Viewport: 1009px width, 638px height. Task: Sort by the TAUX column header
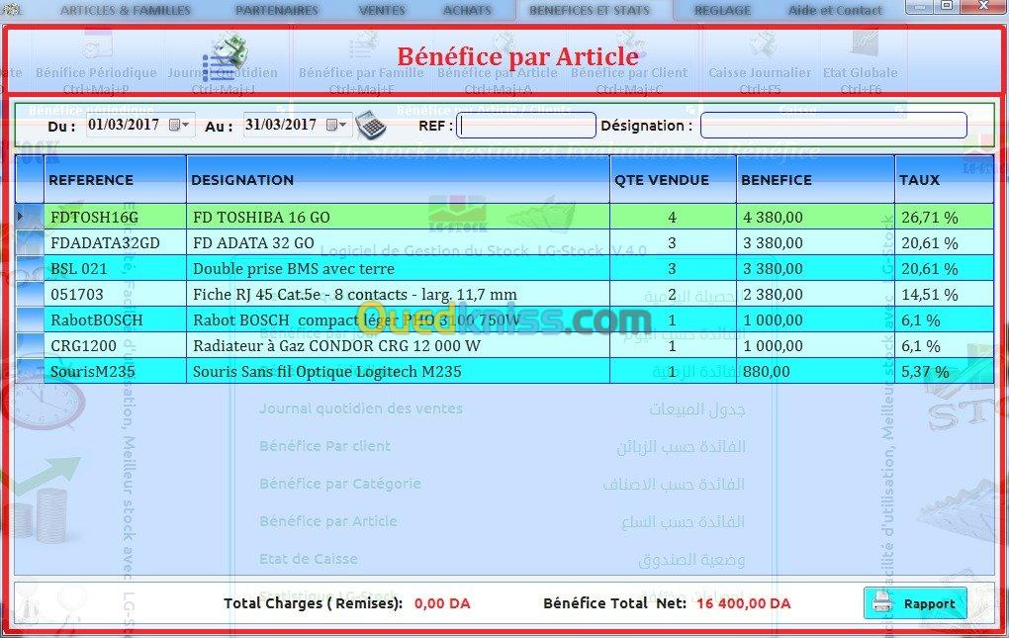point(944,179)
